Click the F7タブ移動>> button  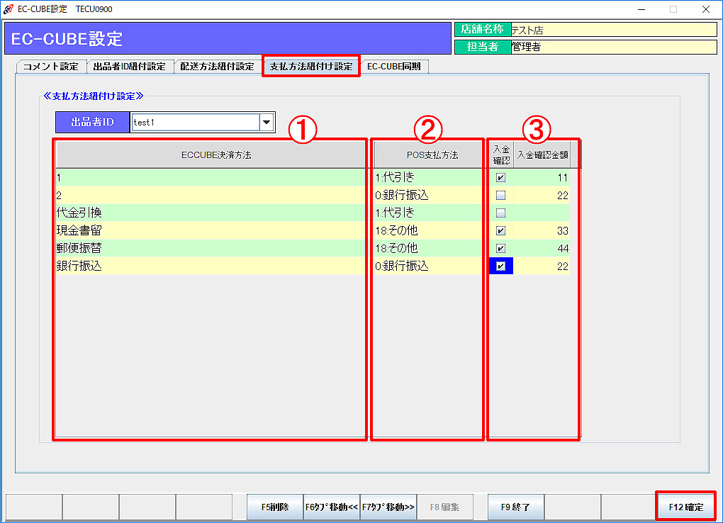(x=388, y=507)
